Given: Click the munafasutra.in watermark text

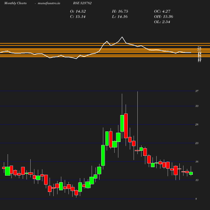Looking at the screenshot, I should pos(49,3).
